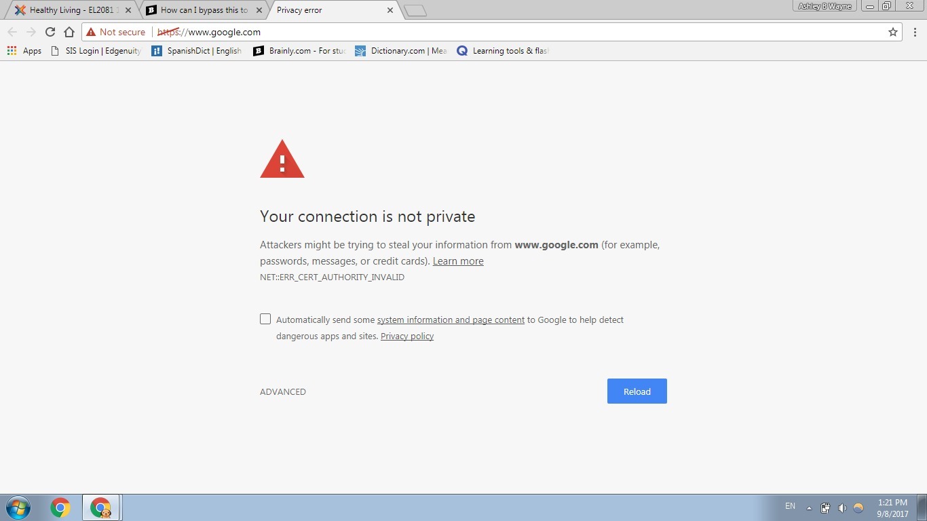Viewport: 927px width, 521px height.
Task: Click the first Chrome icon on the taskbar
Action: click(60, 507)
